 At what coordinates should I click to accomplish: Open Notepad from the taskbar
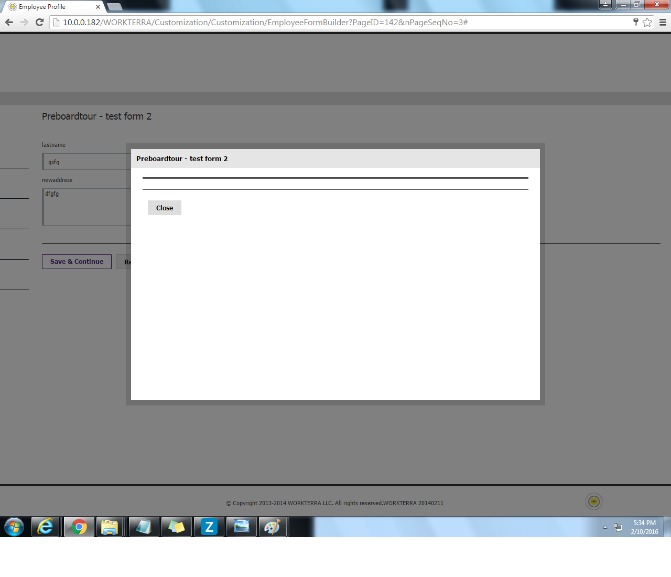pyautogui.click(x=144, y=527)
